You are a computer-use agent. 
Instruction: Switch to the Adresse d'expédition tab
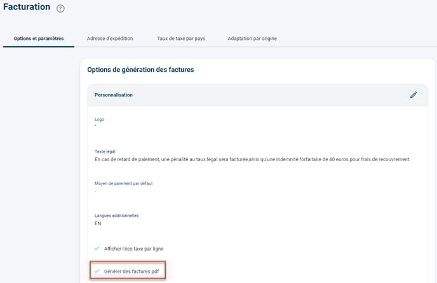pos(110,39)
